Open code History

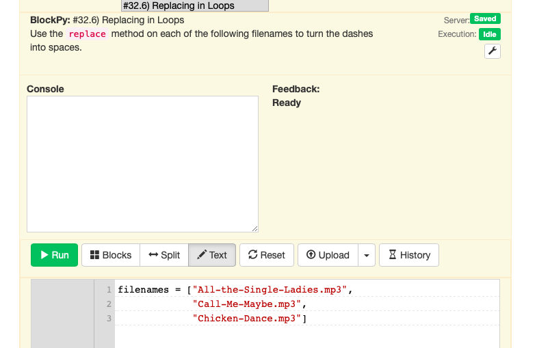[409, 255]
